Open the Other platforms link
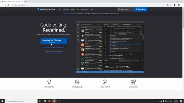The height and width of the screenshot is (103, 184). pyautogui.click(x=48, y=47)
